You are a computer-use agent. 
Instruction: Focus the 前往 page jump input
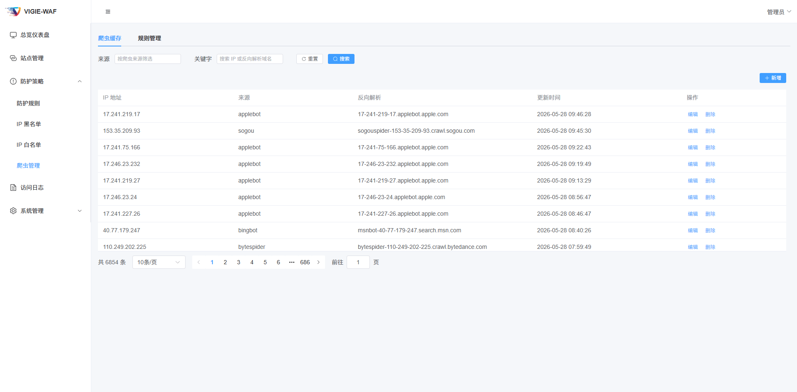pos(358,262)
